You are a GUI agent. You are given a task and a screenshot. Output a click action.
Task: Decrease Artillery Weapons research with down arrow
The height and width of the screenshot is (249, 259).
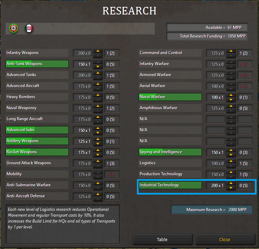click(x=98, y=144)
